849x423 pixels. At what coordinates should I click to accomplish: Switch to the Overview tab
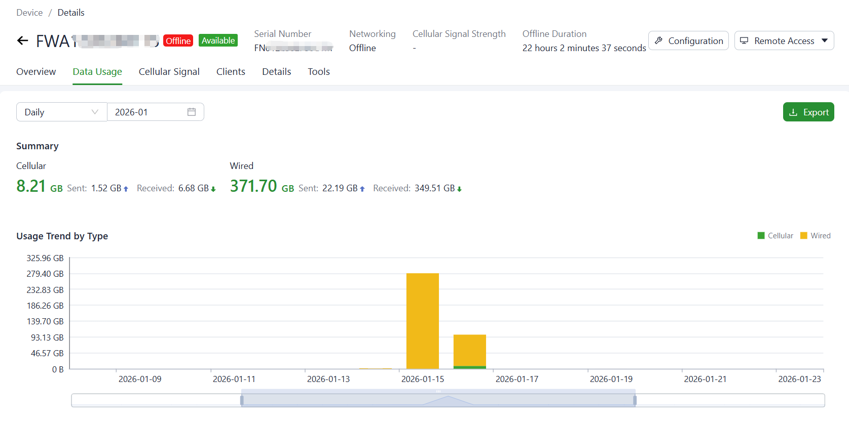[36, 72]
